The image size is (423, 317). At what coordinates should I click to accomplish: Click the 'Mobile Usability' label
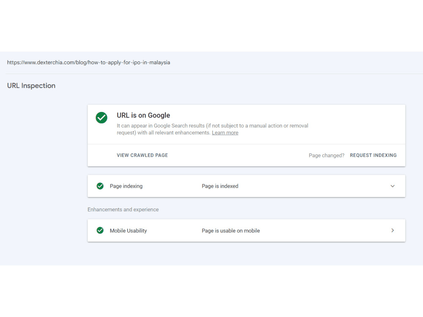(x=128, y=231)
